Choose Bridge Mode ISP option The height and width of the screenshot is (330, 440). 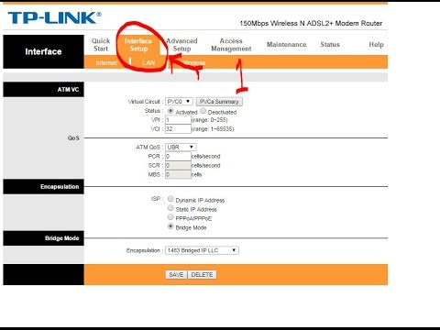pos(170,226)
